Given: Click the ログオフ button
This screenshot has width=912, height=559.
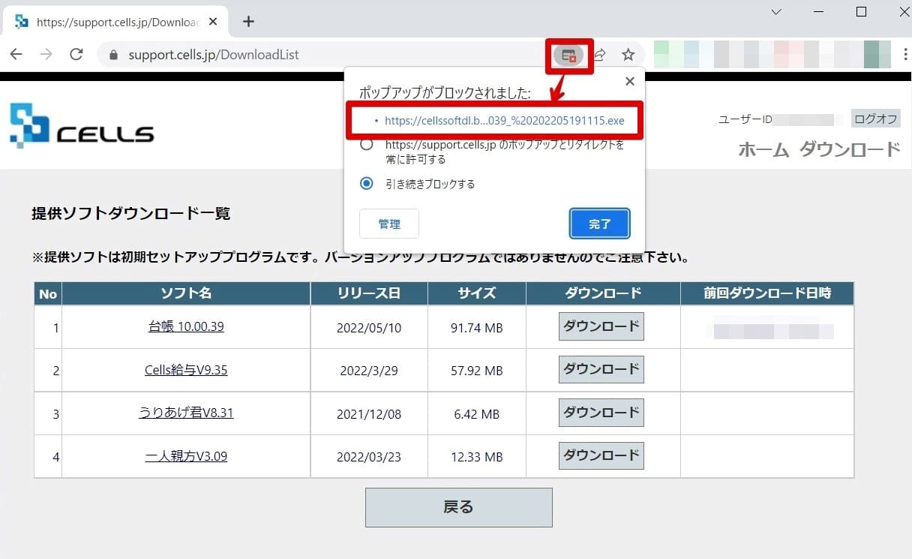Looking at the screenshot, I should click(875, 119).
